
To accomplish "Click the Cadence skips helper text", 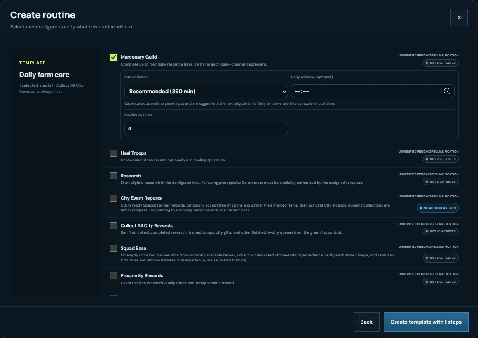I will click(x=230, y=103).
